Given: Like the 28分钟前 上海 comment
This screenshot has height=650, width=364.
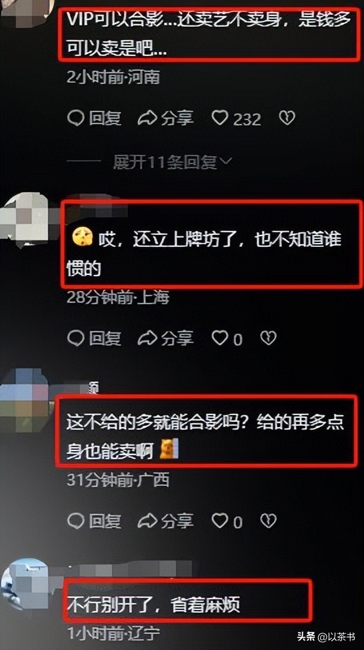Looking at the screenshot, I should pyautogui.click(x=227, y=339).
